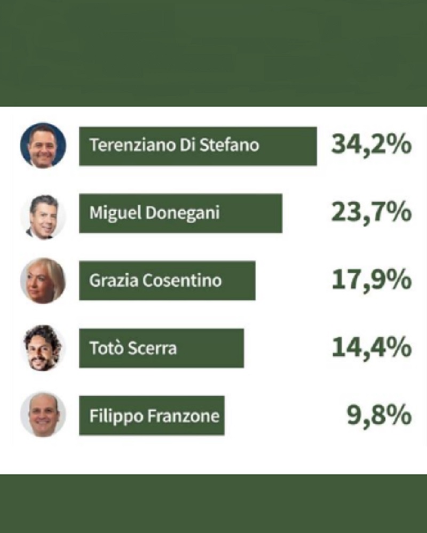The image size is (427, 533).
Task: Select the Miguel Donegani bar
Action: [180, 213]
